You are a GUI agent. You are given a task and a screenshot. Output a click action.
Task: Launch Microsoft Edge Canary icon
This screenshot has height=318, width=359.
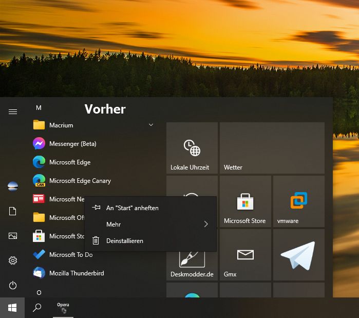pyautogui.click(x=39, y=181)
